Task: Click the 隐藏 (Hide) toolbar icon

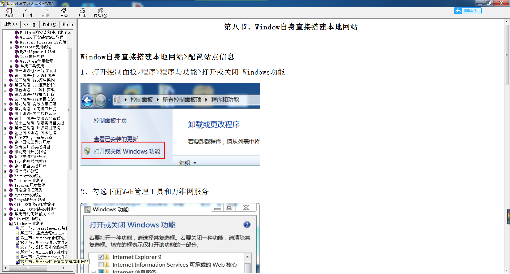Action: tap(9, 13)
